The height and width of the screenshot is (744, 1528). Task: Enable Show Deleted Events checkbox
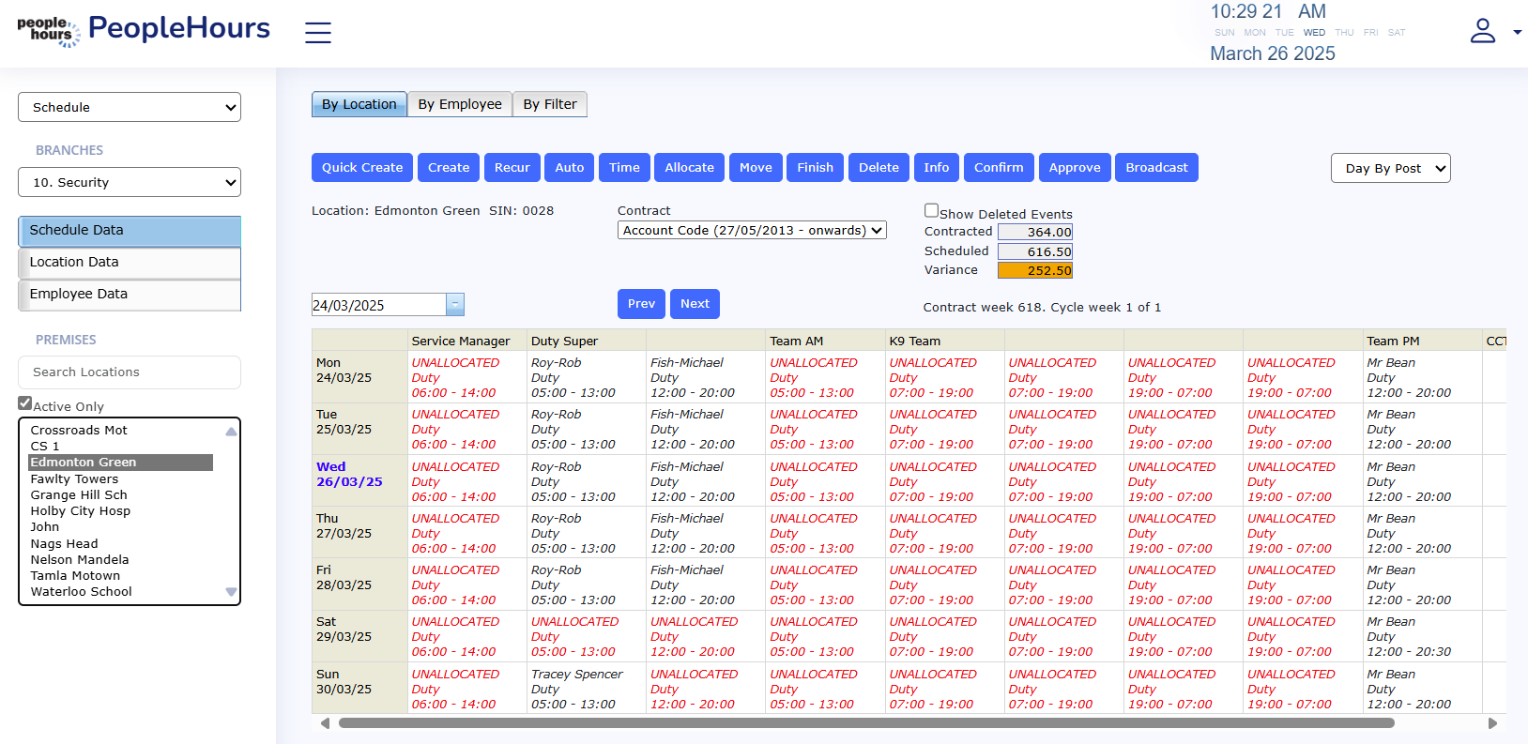931,211
